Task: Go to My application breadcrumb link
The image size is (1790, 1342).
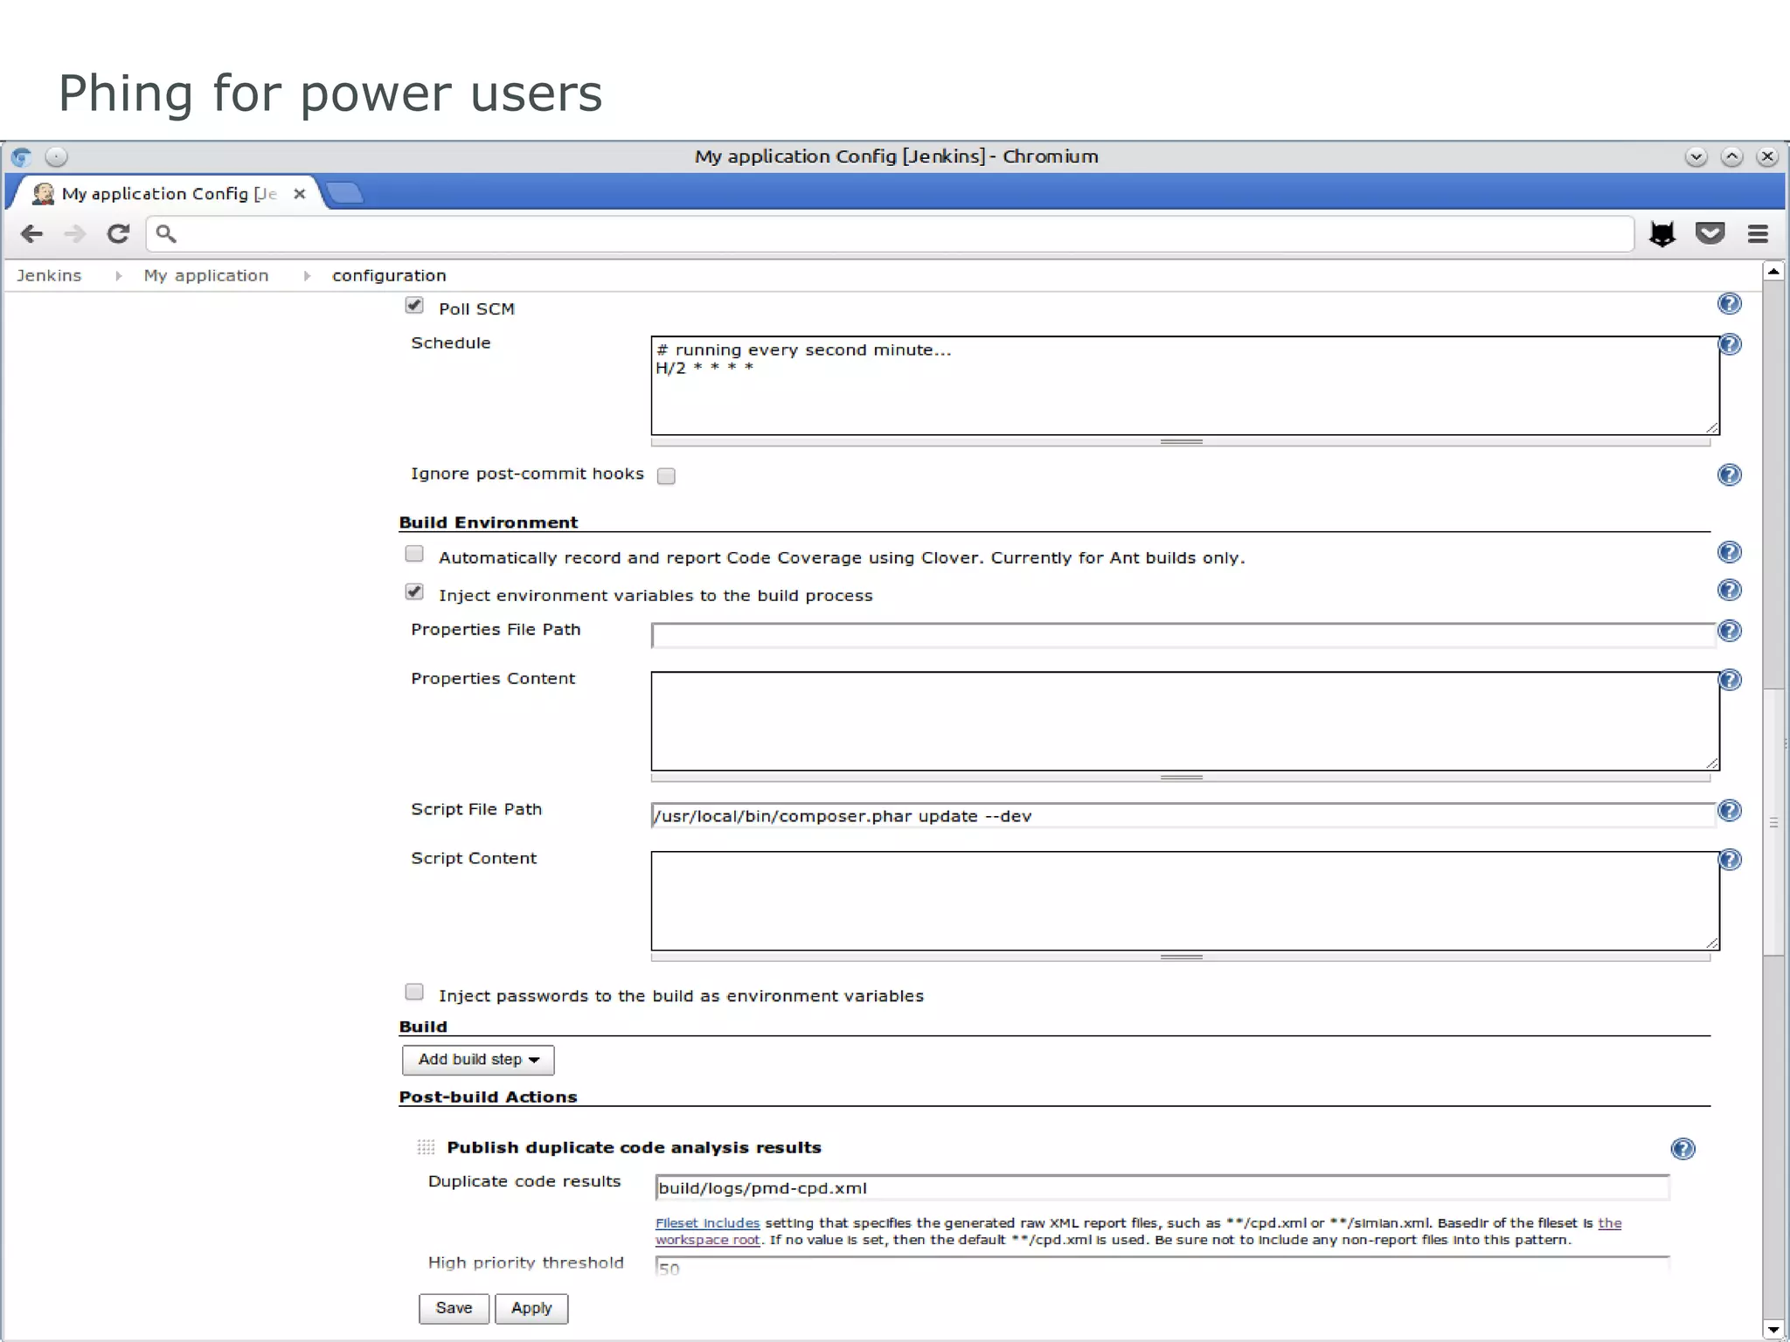Action: 206,275
